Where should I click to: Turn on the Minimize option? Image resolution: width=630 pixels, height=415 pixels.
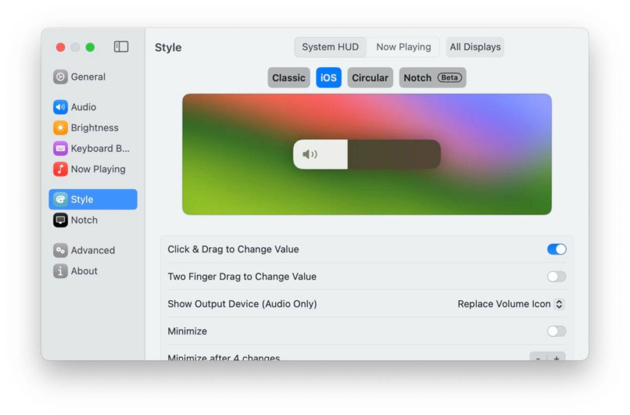coord(556,331)
